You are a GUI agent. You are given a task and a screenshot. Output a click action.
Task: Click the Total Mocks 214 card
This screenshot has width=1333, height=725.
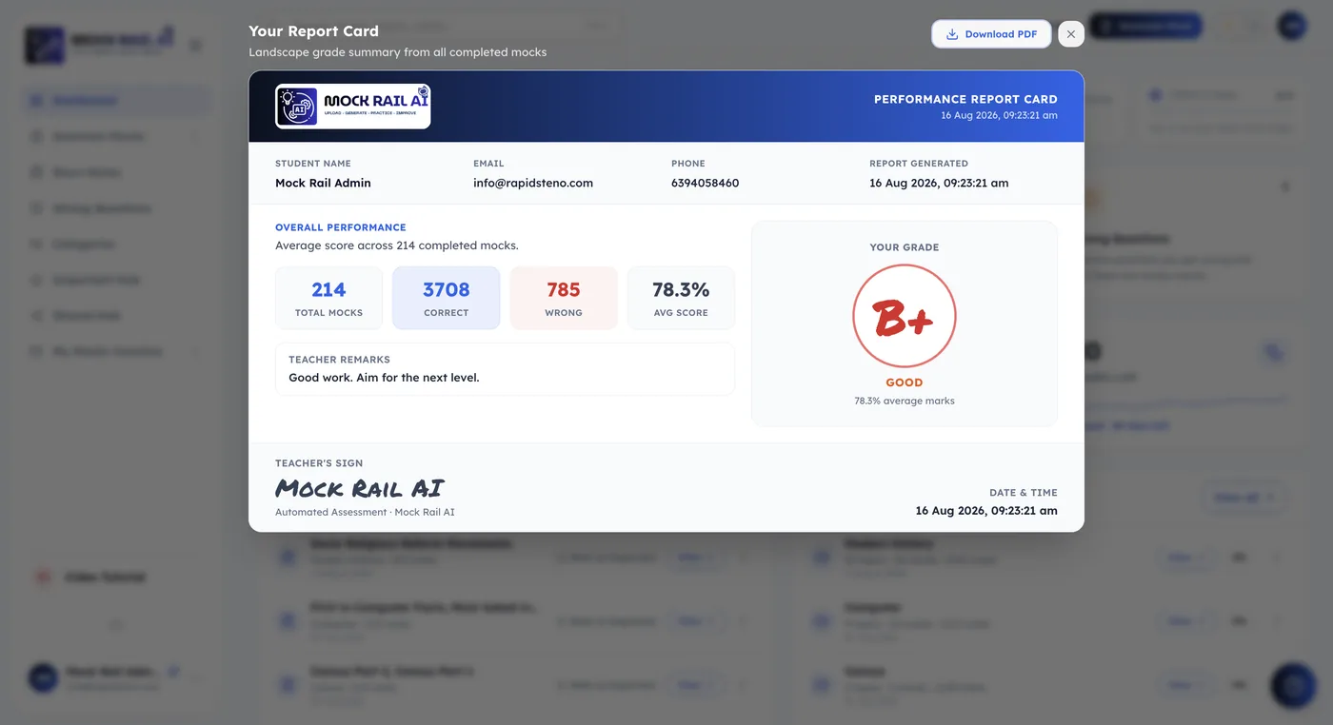pos(328,298)
